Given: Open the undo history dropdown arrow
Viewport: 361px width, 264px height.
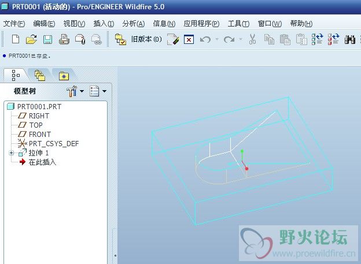Looking at the screenshot, I should (217, 39).
